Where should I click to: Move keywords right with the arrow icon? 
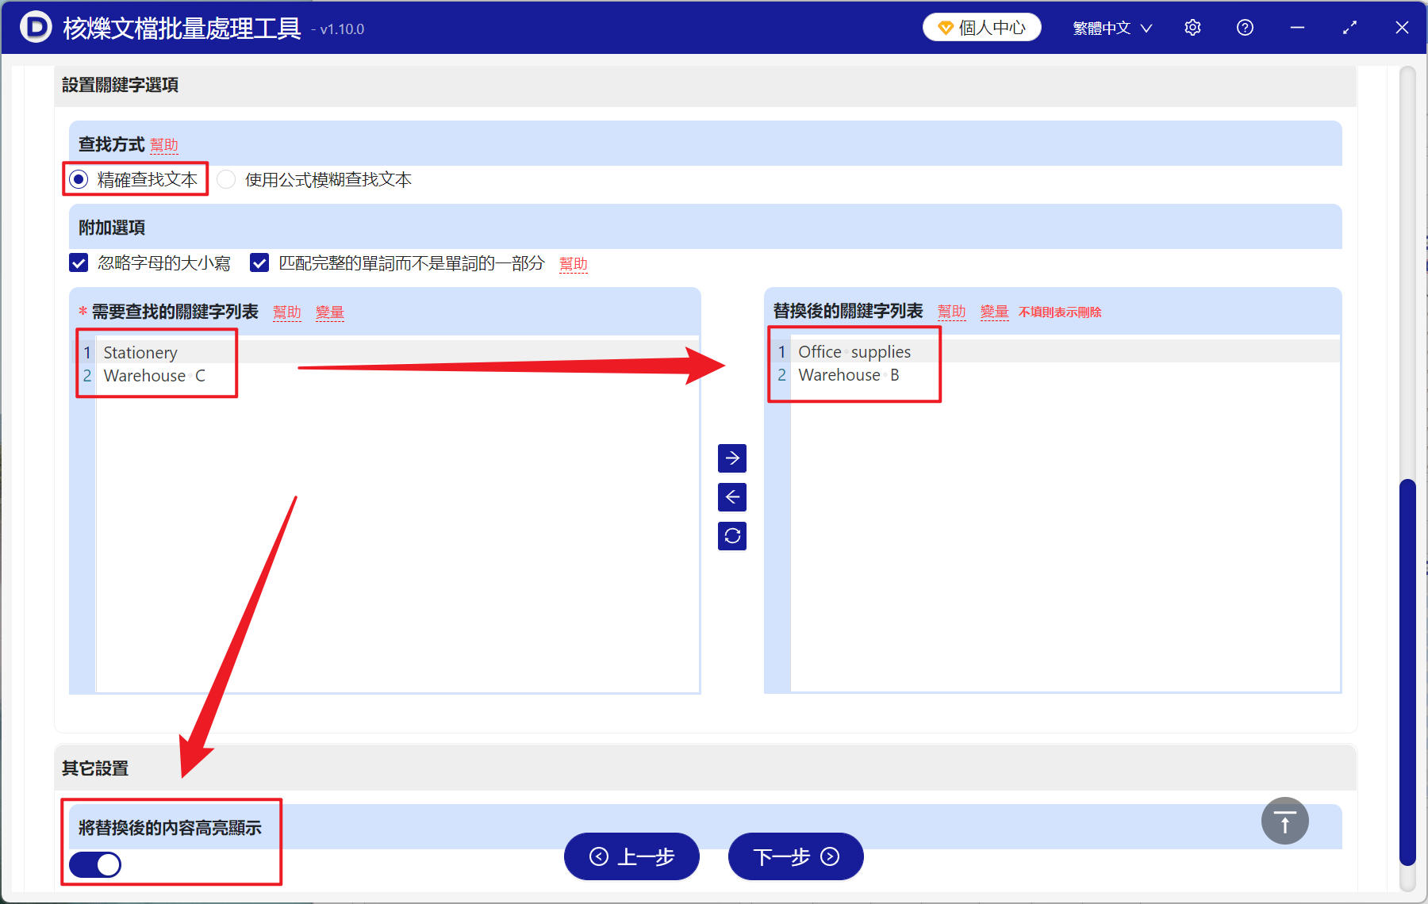pos(731,458)
